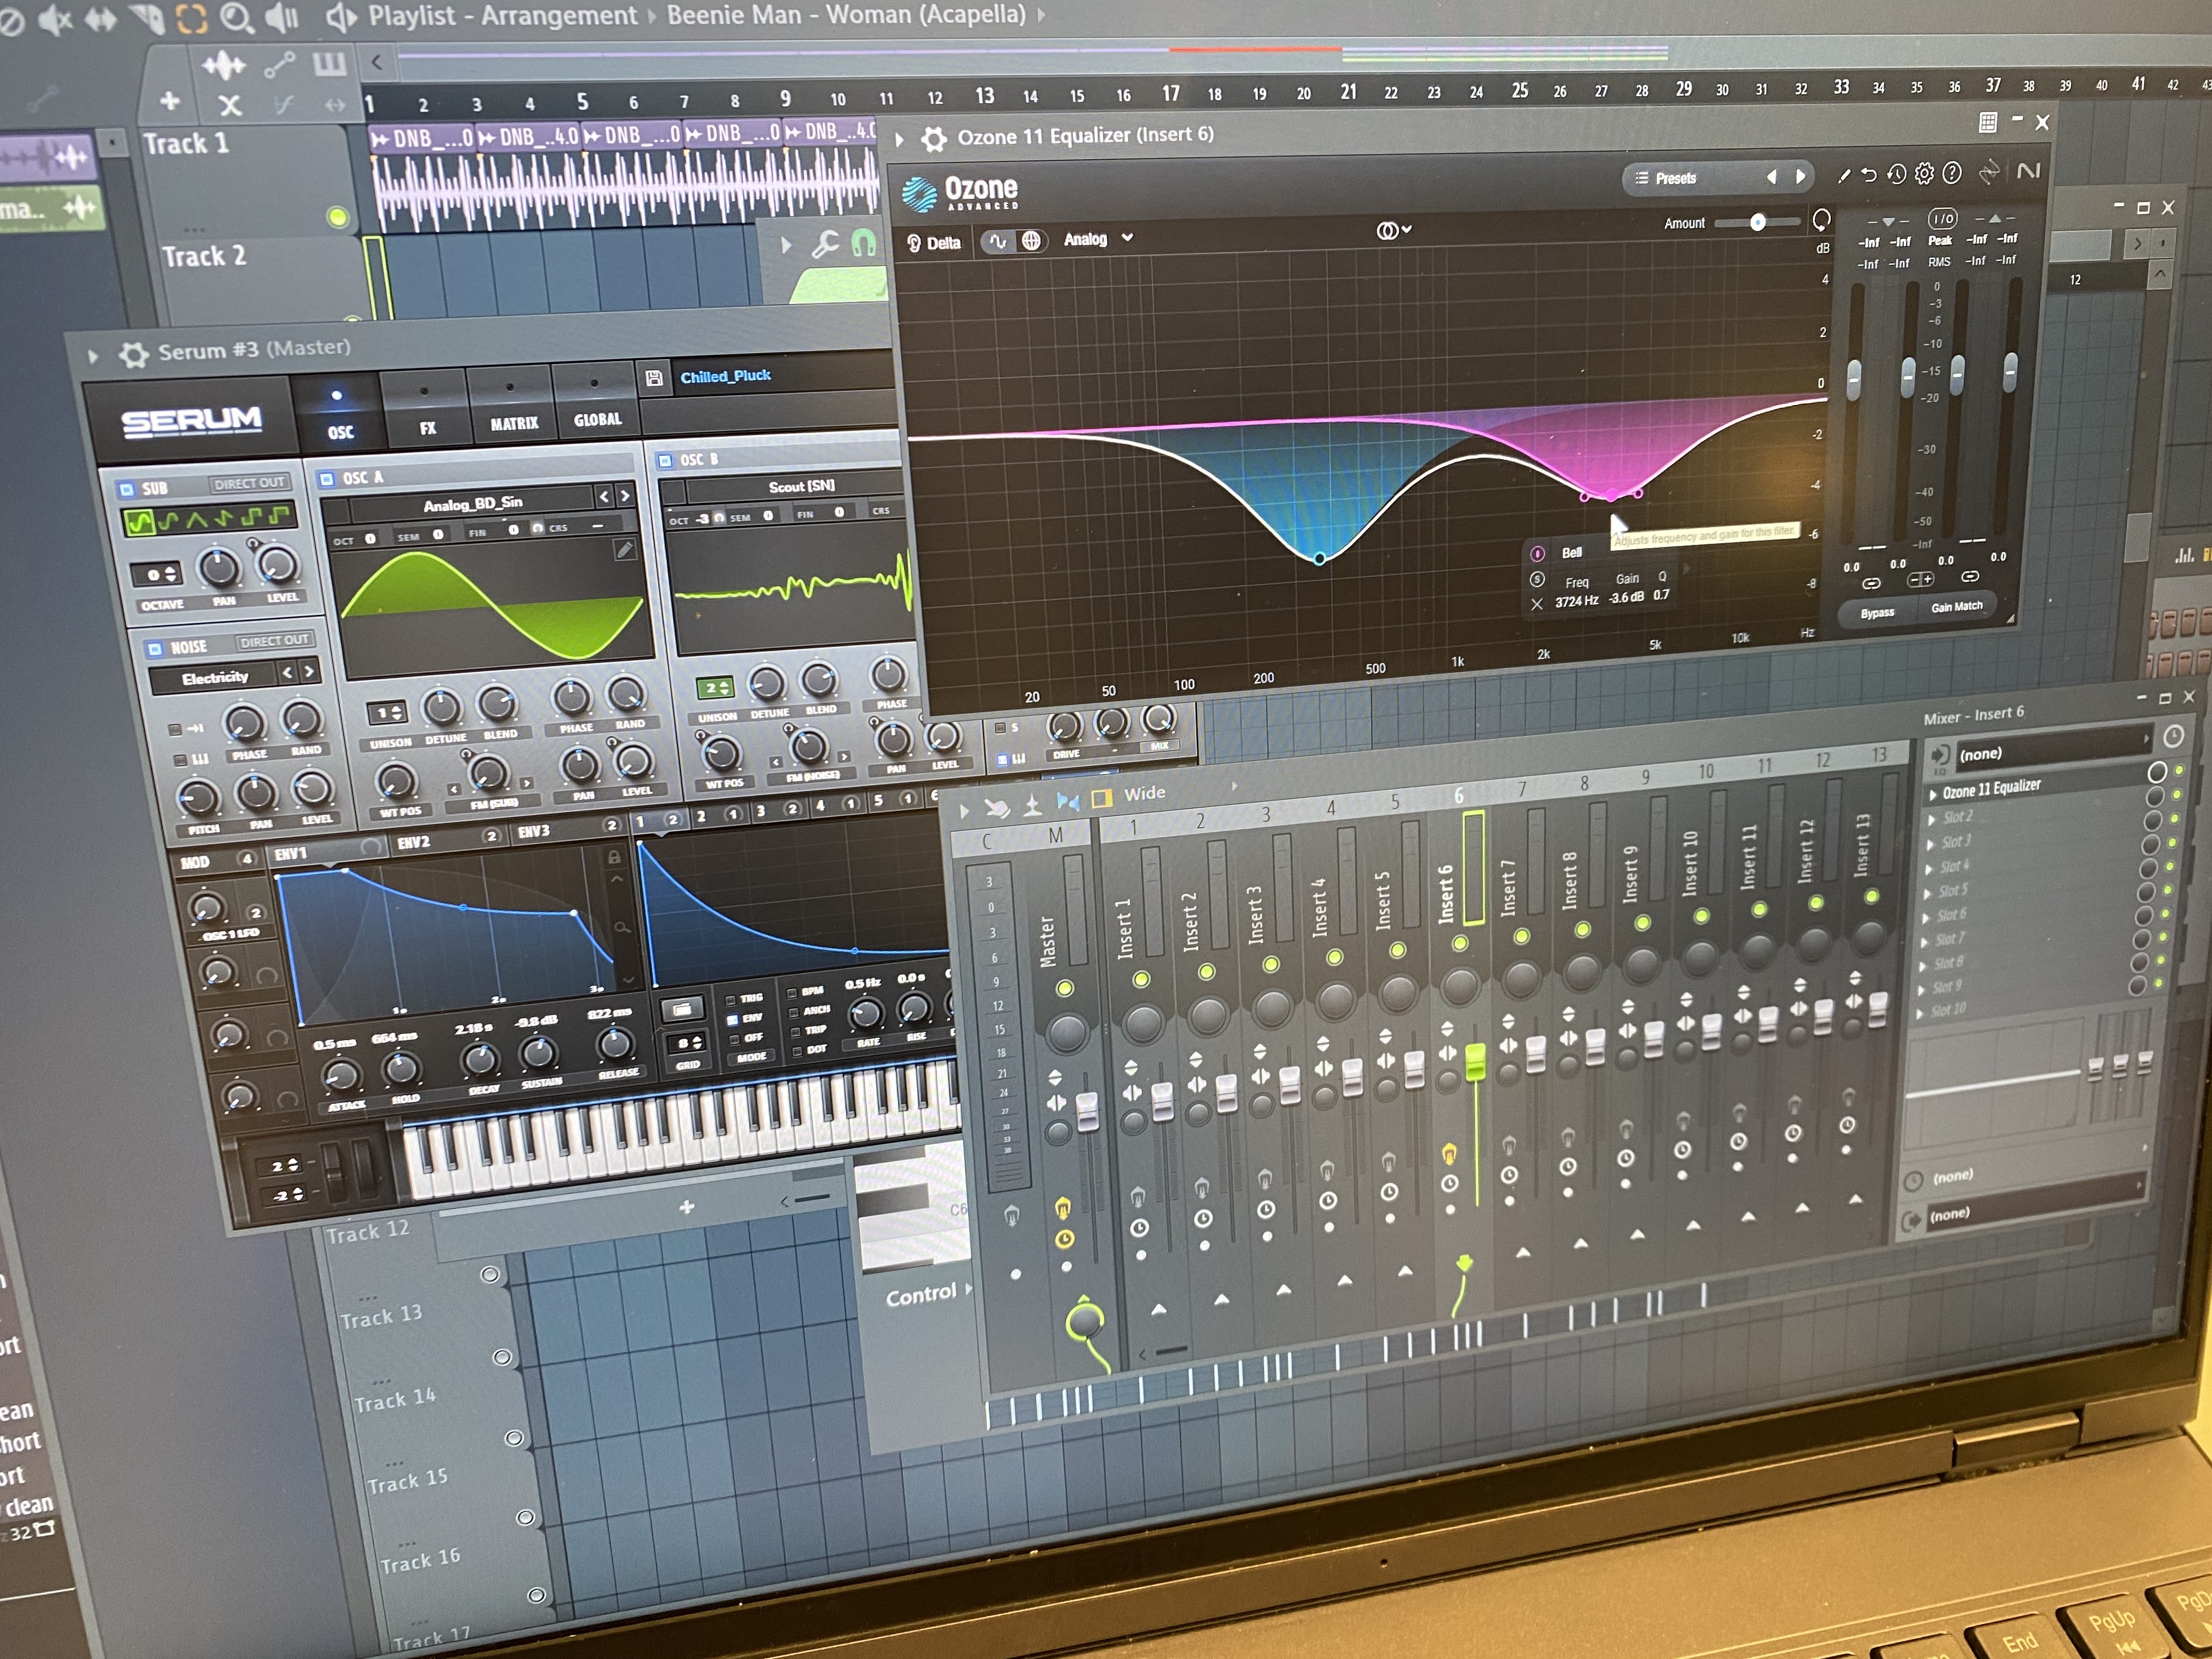The image size is (2212, 1659).
Task: Toggle Serum SUB oscillator enable switch
Action: tap(127, 489)
